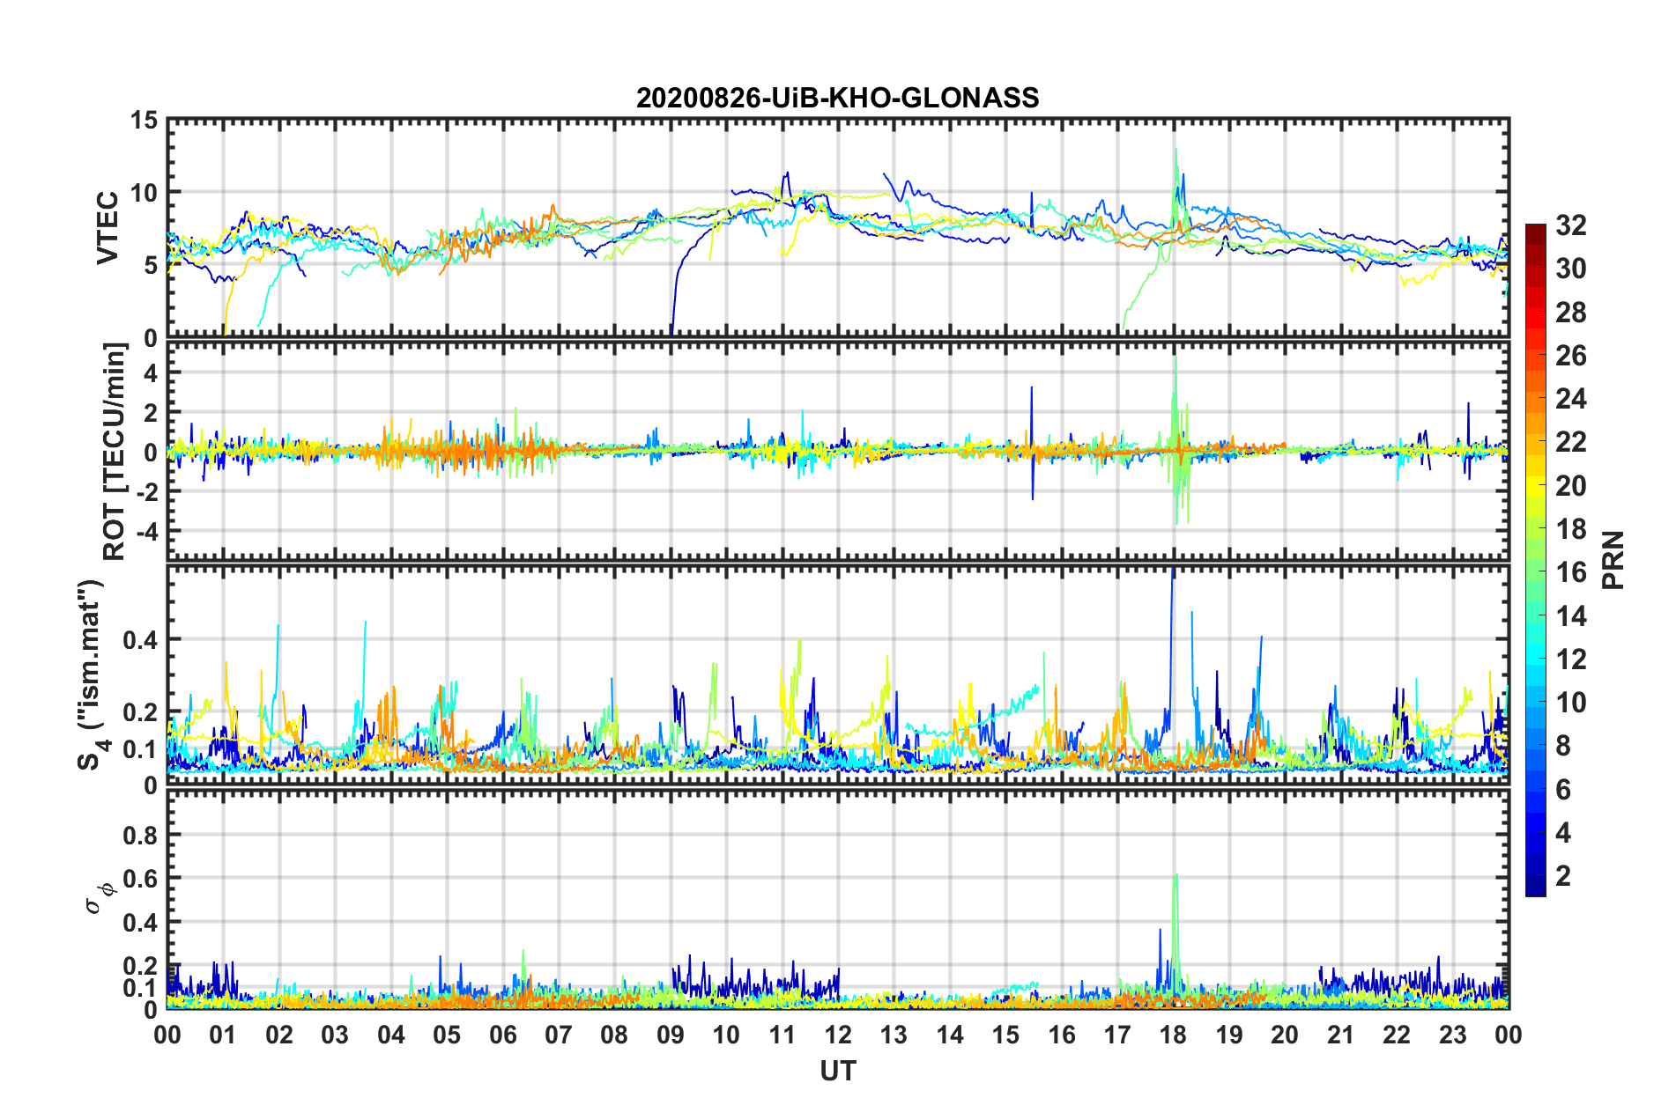
Task: Click x-axis hour label 21
Action: click(x=1341, y=1035)
